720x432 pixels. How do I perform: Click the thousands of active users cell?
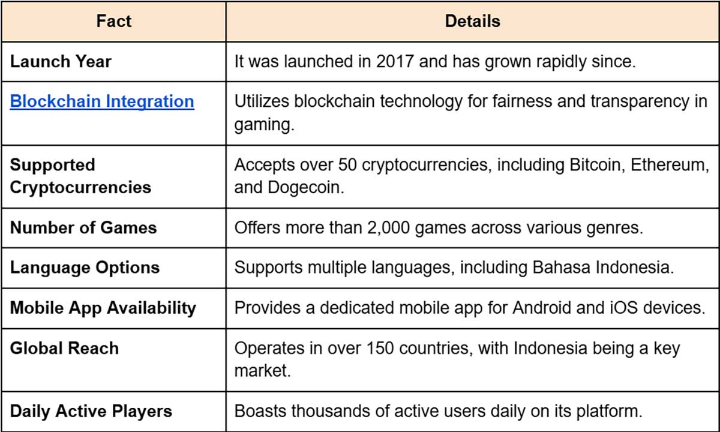[x=472, y=411]
